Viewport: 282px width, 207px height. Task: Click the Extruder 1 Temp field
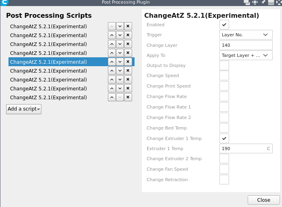246,148
